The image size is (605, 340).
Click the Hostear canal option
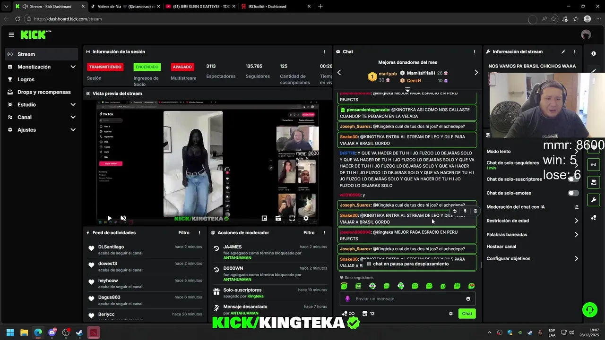[501, 246]
